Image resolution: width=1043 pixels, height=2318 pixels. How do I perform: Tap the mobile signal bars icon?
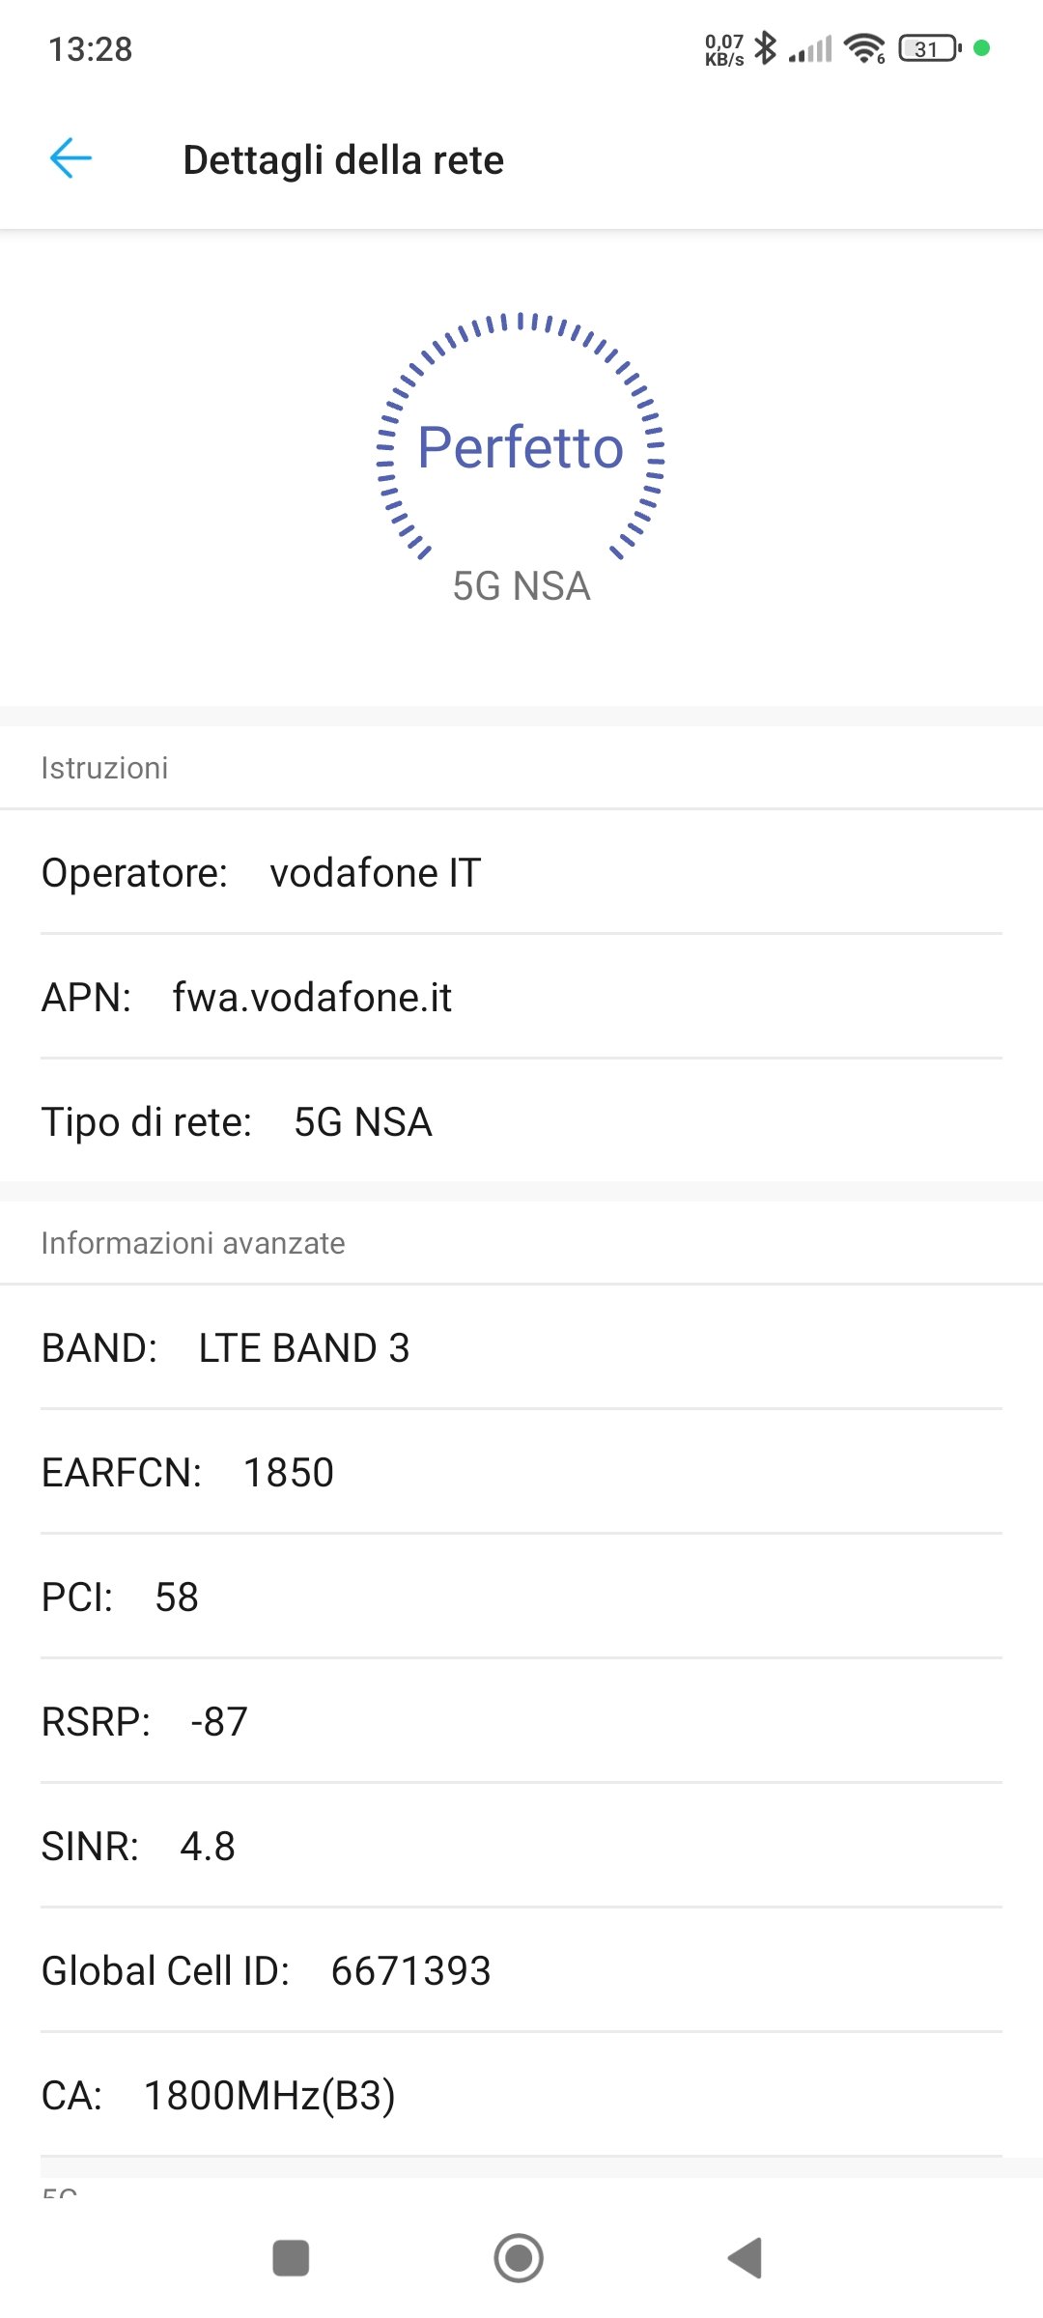809,49
